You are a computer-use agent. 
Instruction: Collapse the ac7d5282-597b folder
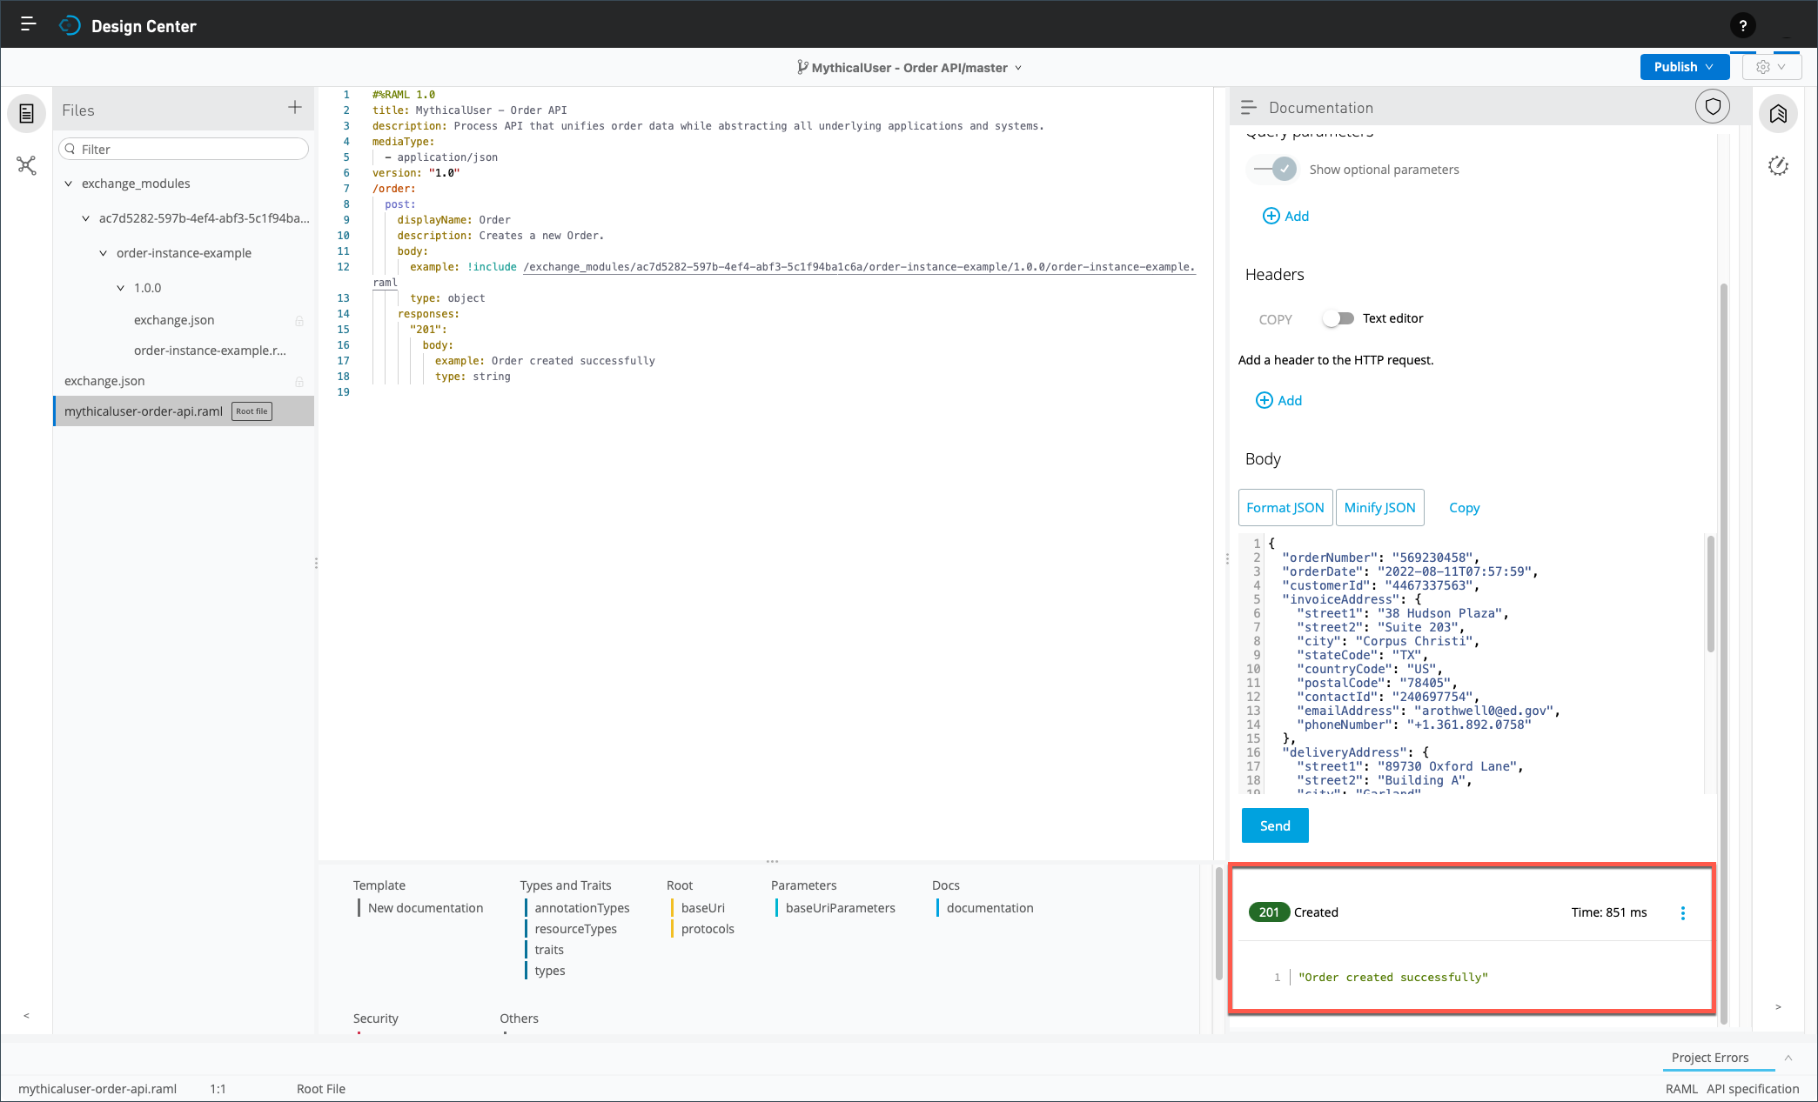[85, 218]
